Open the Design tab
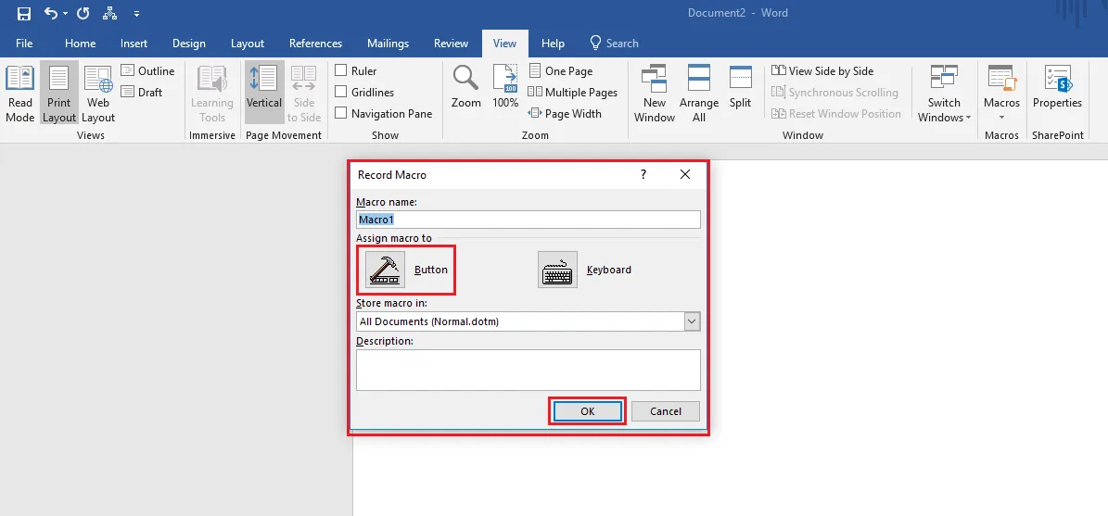Viewport: 1108px width, 516px height. click(188, 43)
